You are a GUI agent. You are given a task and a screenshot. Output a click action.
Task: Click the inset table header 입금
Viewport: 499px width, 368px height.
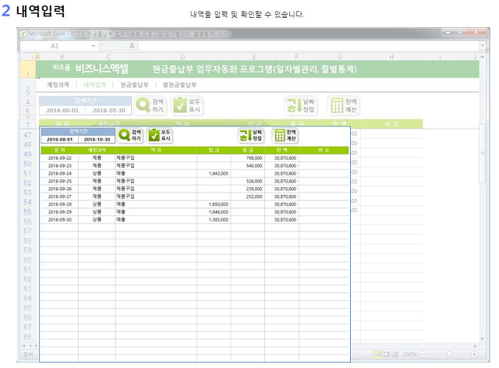tap(214, 150)
